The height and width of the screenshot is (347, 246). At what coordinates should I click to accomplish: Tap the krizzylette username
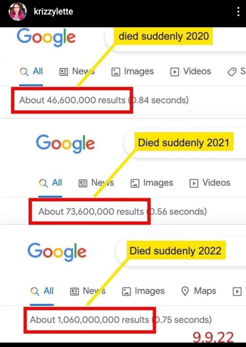pos(53,12)
